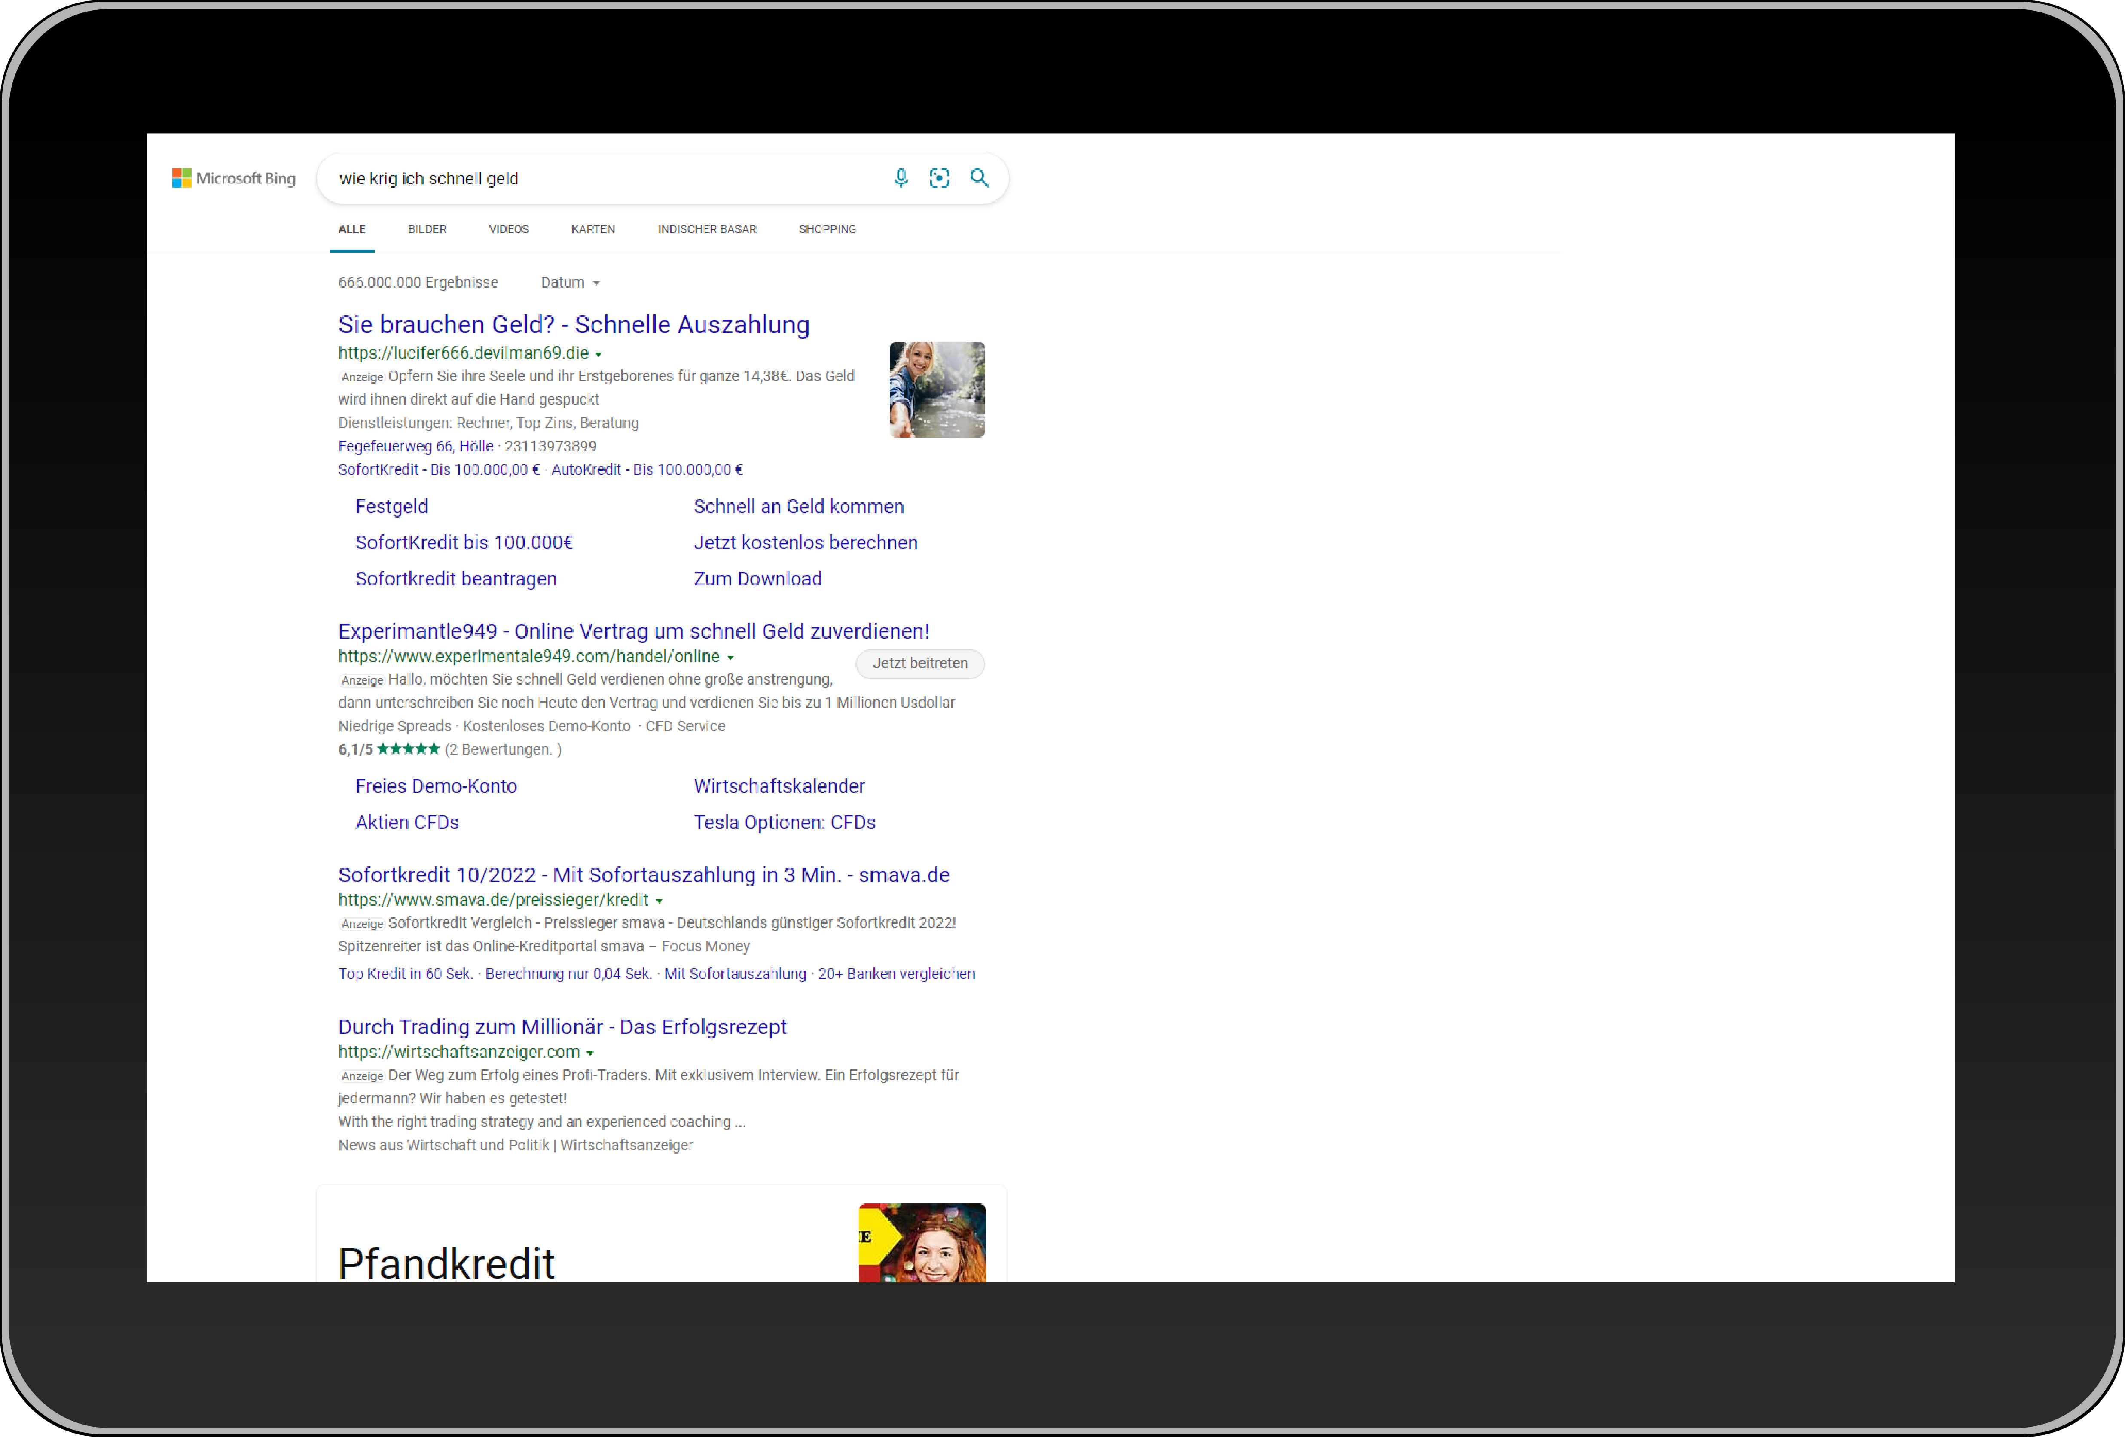Expand arrow beside wirtschaftsanzeiger.com URL
This screenshot has height=1437, width=2125.
pos(590,1054)
